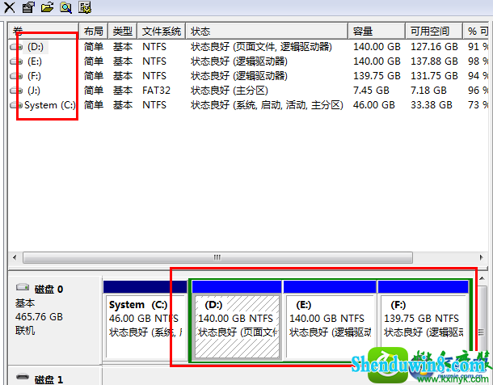493x385 pixels.
Task: Click the FAT32 file system cell
Action: [156, 91]
